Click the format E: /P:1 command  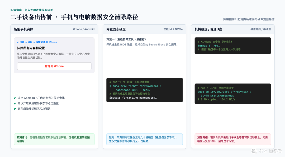[x=209, y=46]
